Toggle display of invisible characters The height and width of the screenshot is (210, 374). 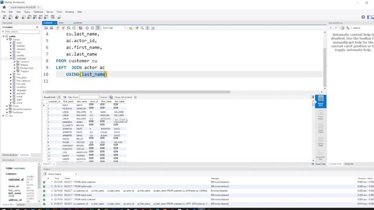147,28
